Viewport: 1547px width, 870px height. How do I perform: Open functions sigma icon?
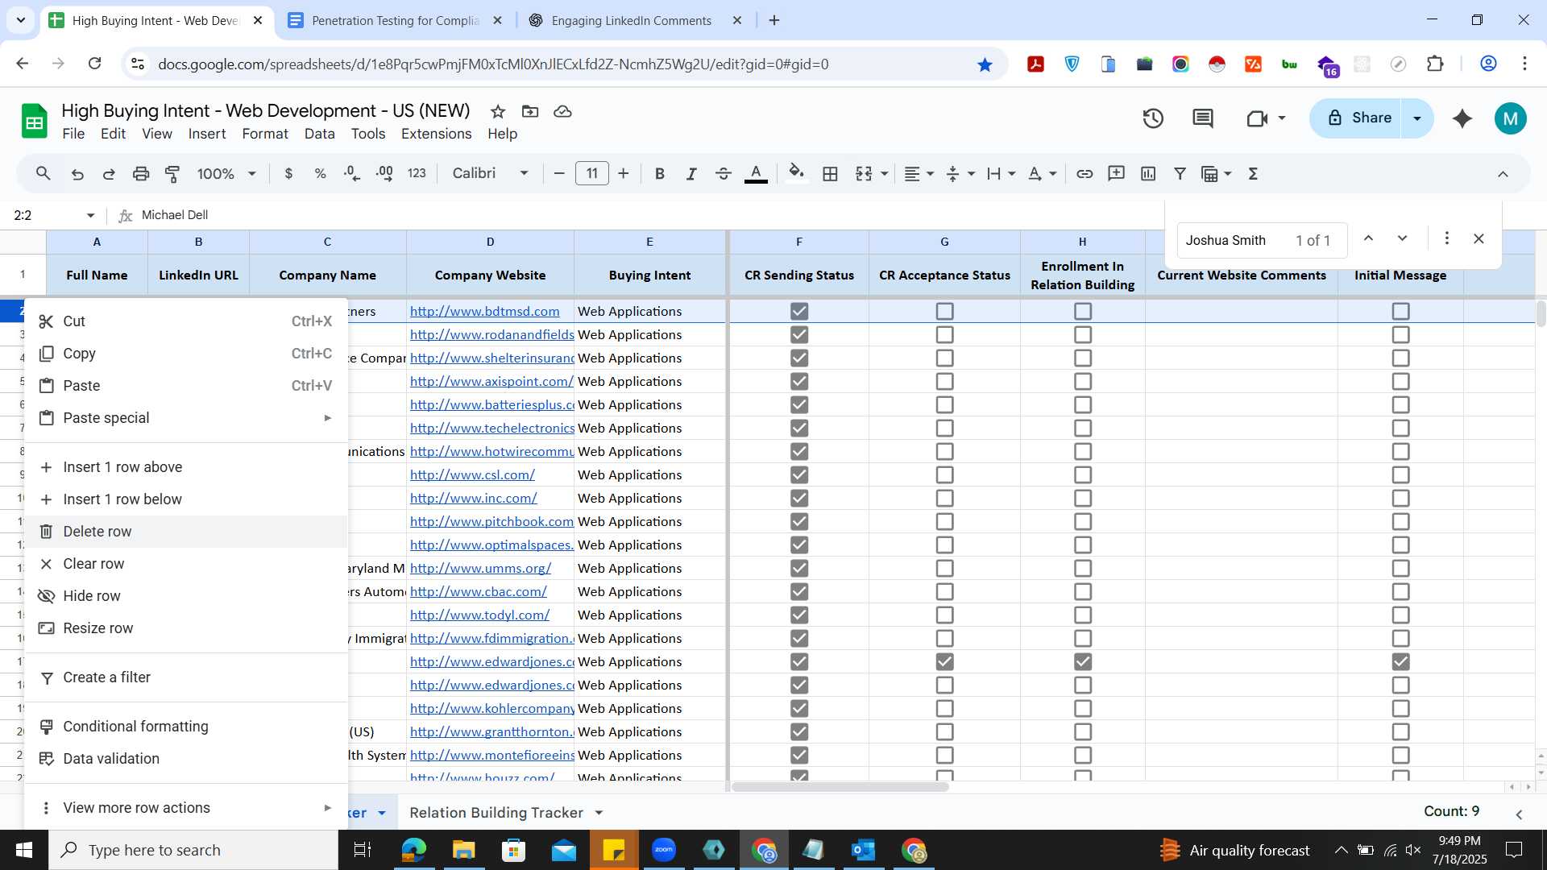pyautogui.click(x=1253, y=174)
